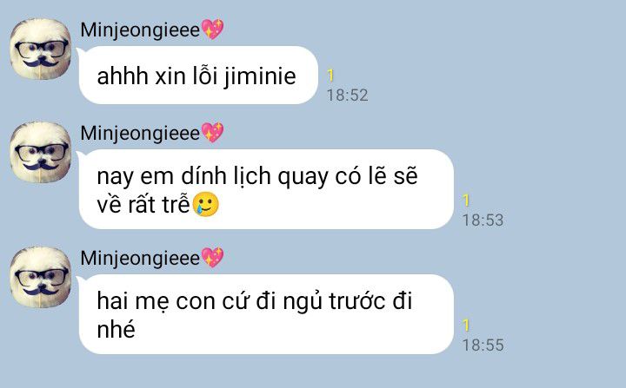Click sparkling heart emoji above 'nay em dính' message
The image size is (626, 388).
[x=212, y=133]
